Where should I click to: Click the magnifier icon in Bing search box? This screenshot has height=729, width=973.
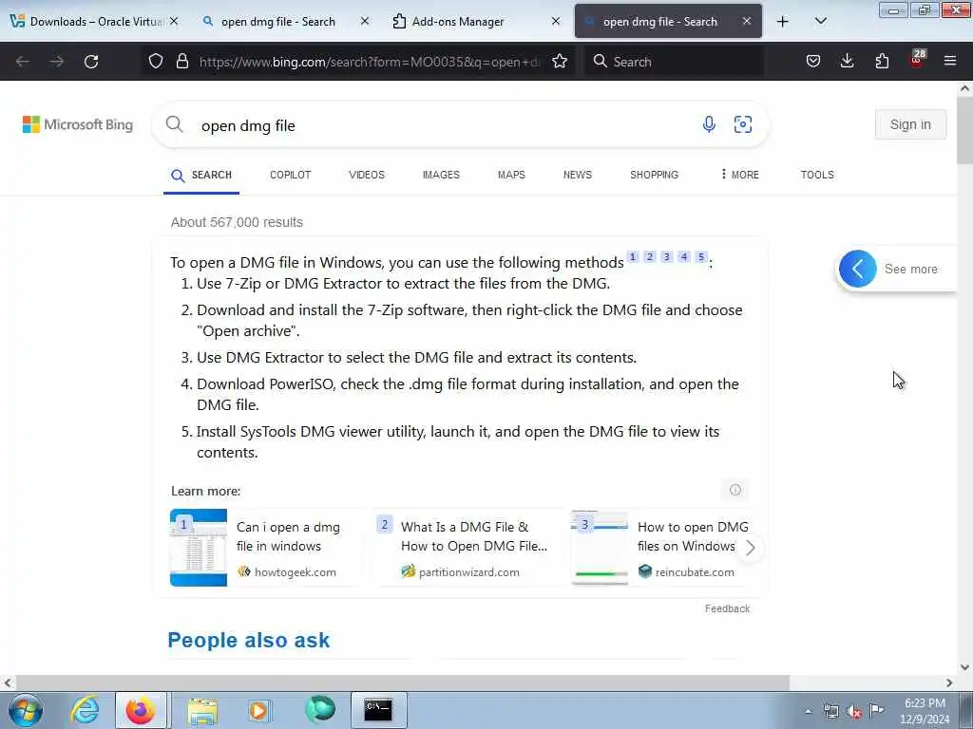click(x=175, y=124)
